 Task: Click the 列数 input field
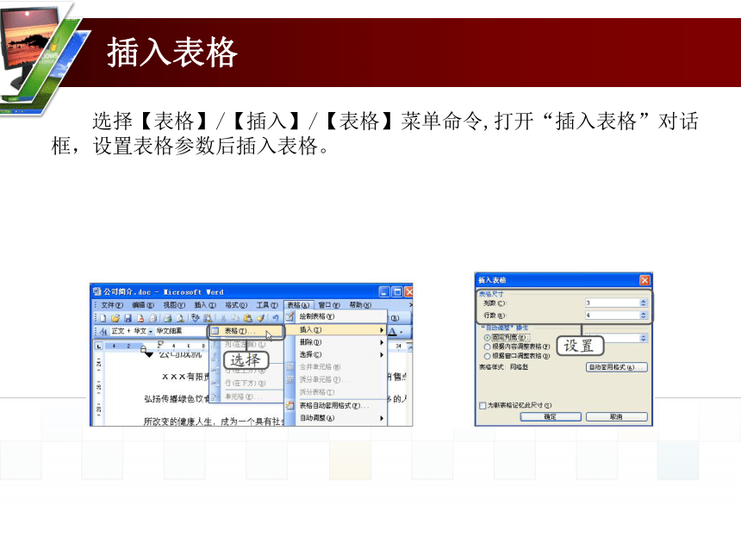613,303
